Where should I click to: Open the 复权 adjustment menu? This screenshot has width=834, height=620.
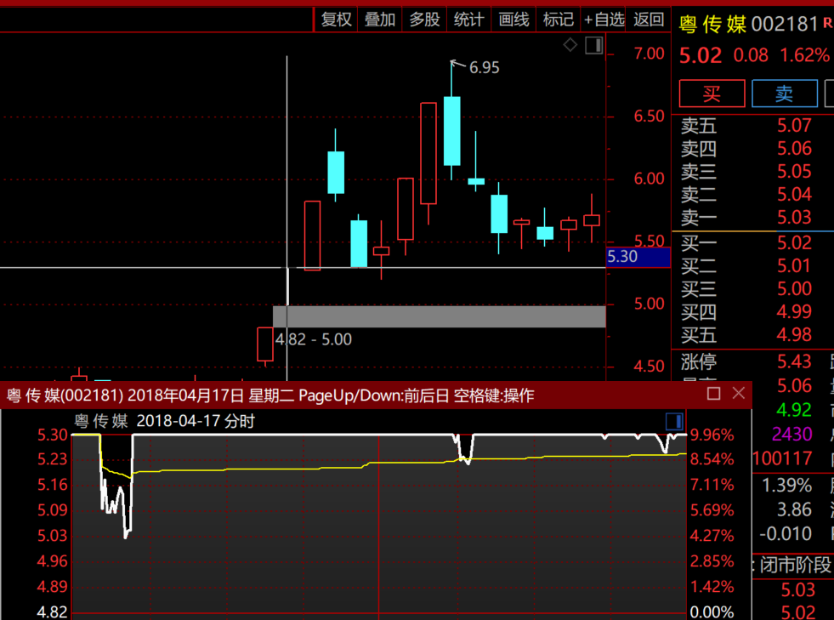click(336, 19)
